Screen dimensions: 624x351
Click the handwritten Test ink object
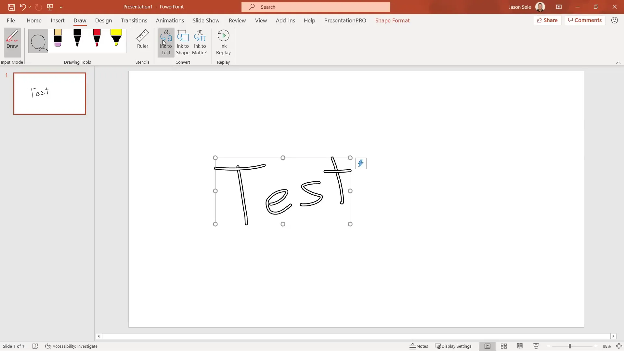point(282,191)
